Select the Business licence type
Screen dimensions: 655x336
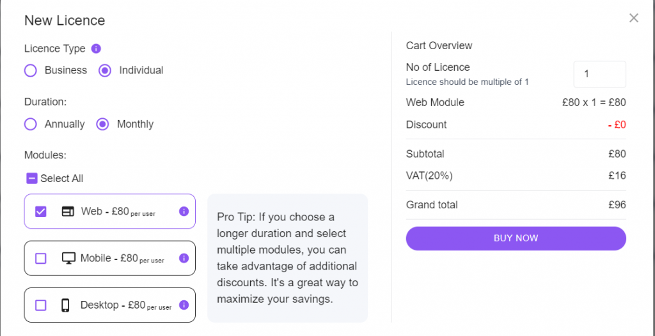(31, 70)
